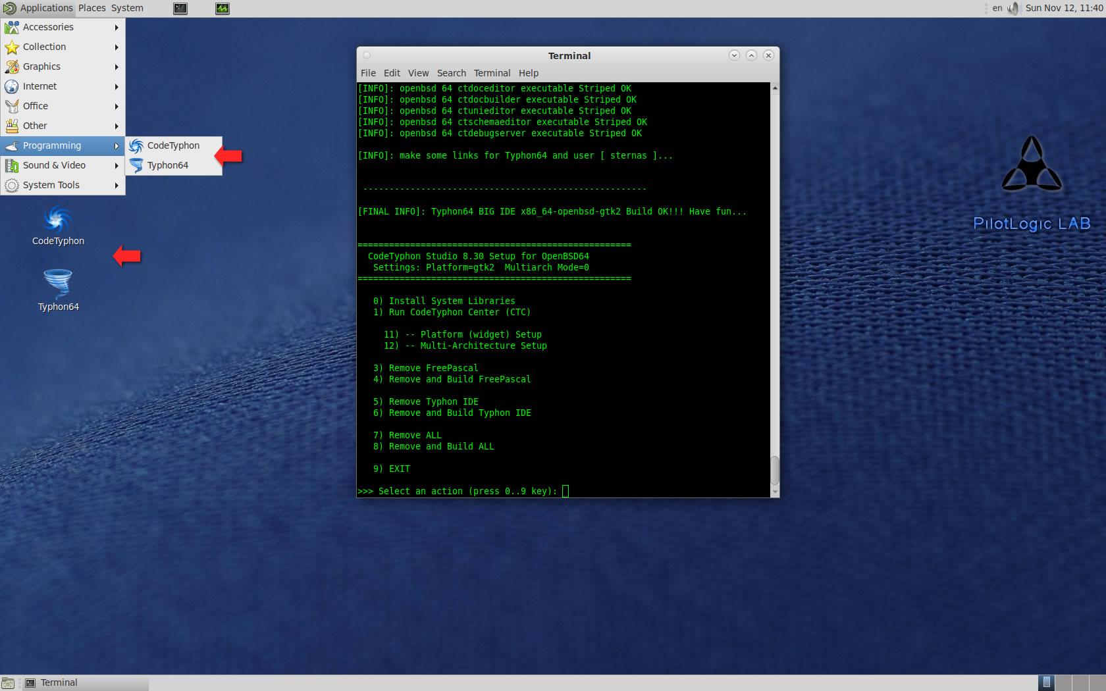
Task: Open the Places panel menu
Action: (x=92, y=8)
